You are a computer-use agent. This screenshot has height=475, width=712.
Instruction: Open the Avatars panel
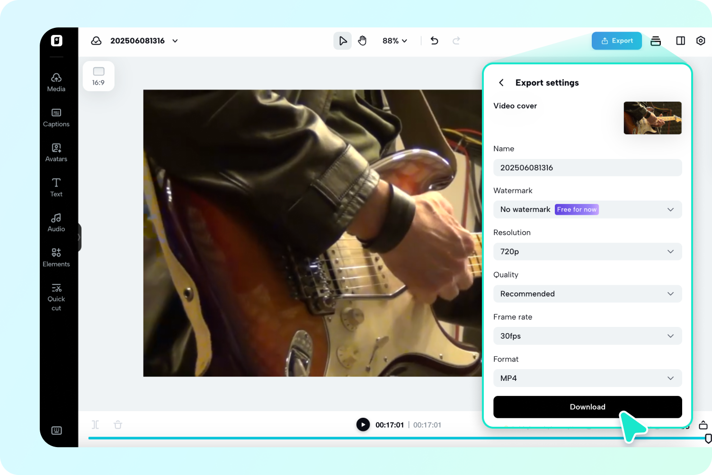[56, 153]
